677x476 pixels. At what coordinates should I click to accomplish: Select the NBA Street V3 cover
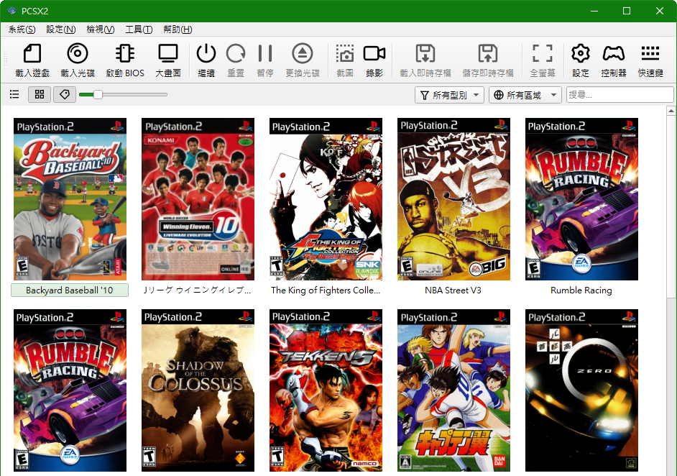(x=453, y=199)
